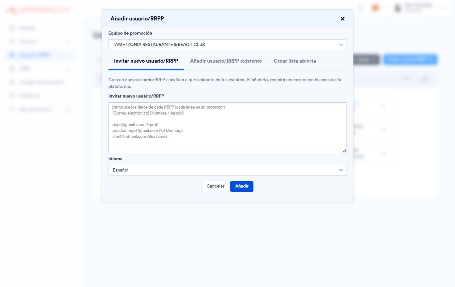Cancel with the Cancelar button
The height and width of the screenshot is (287, 455).
(x=215, y=186)
